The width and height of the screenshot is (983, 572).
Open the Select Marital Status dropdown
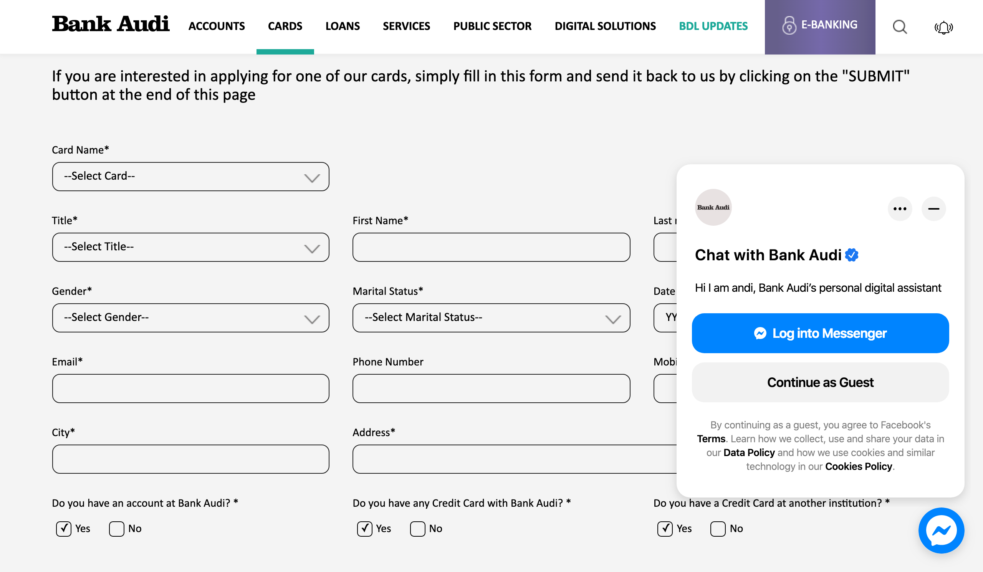pyautogui.click(x=491, y=318)
